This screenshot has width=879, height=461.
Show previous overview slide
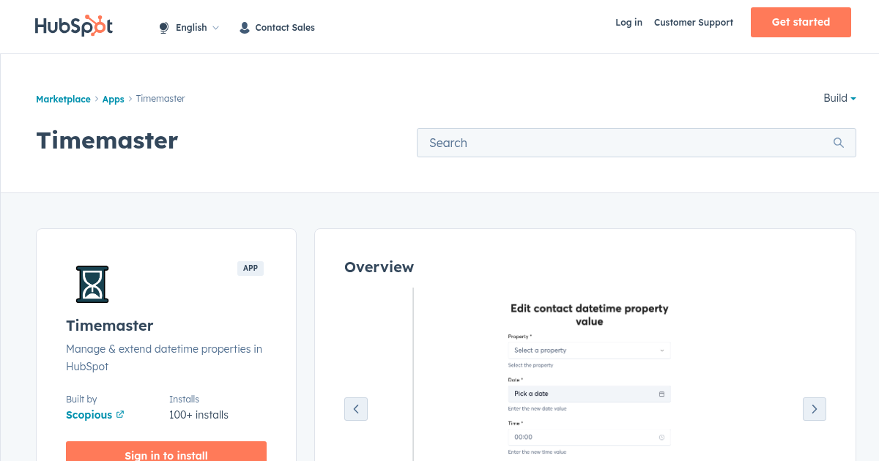[x=356, y=409]
